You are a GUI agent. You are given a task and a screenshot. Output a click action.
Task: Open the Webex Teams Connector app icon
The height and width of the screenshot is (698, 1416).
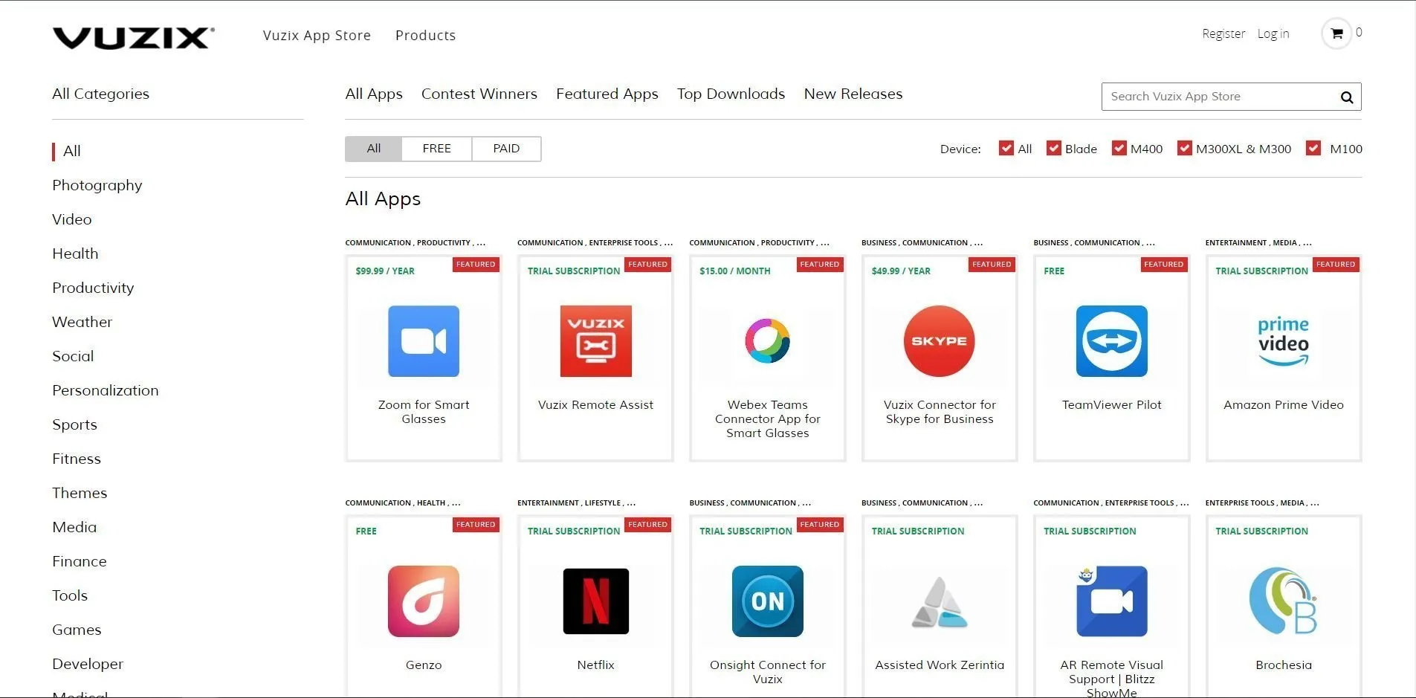768,341
